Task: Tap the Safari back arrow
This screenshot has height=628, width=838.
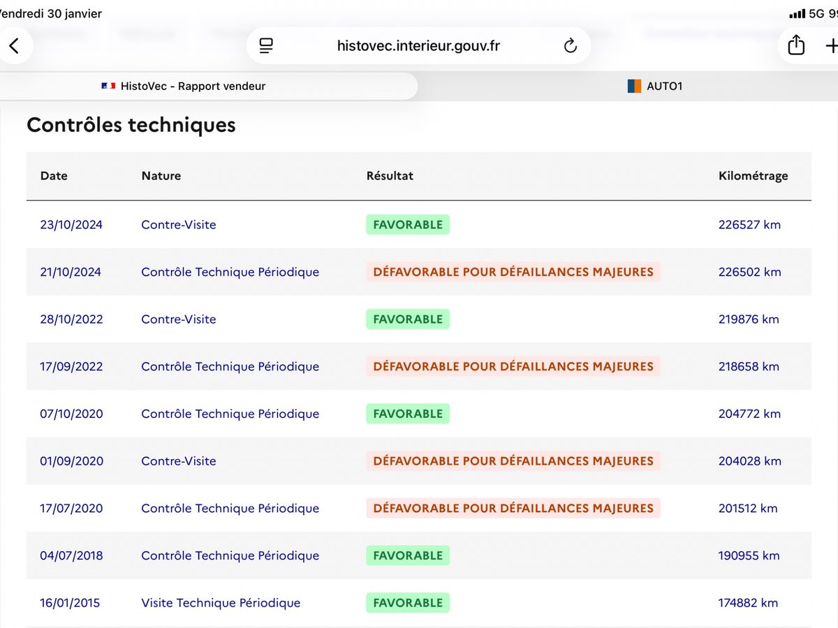Action: click(x=14, y=46)
